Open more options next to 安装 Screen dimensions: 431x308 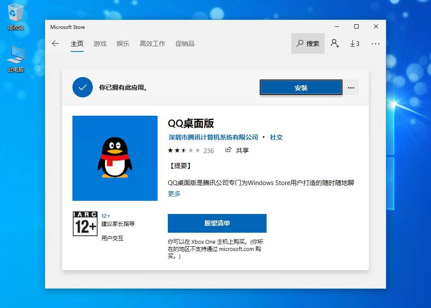click(351, 88)
